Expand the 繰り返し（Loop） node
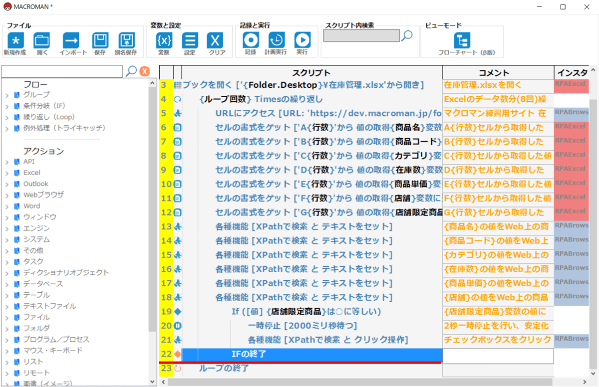This screenshot has height=387, width=599. (x=7, y=117)
